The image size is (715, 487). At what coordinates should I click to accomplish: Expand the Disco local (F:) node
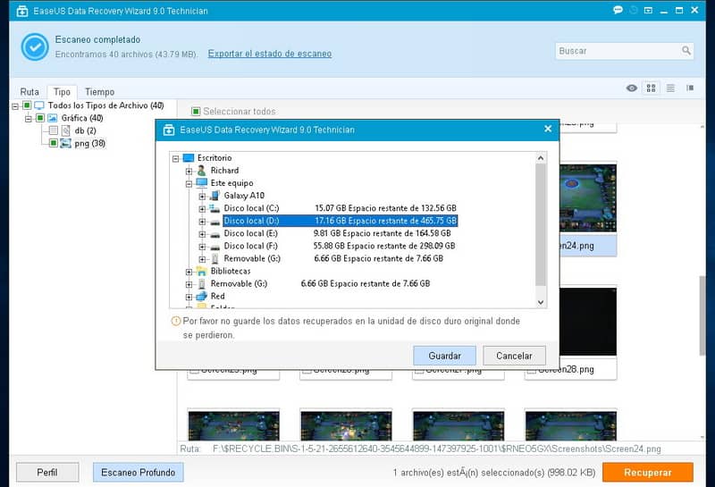tap(202, 247)
